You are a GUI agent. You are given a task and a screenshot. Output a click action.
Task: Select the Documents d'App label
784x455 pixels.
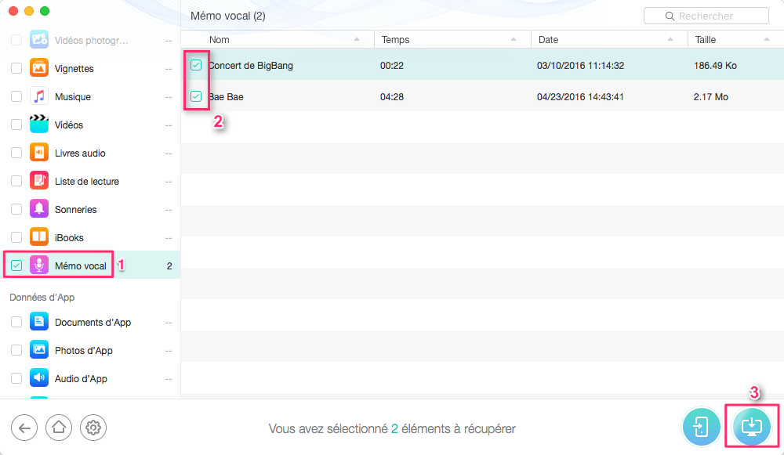pos(93,323)
